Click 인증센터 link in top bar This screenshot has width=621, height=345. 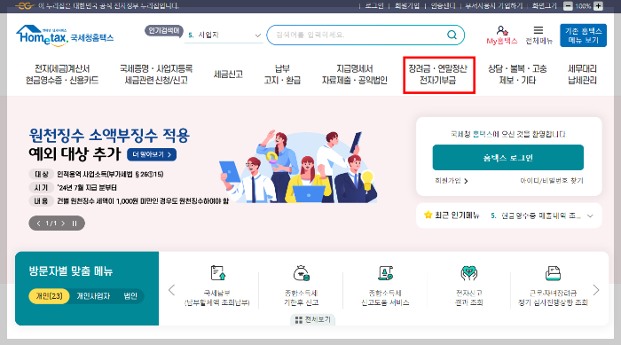[443, 6]
